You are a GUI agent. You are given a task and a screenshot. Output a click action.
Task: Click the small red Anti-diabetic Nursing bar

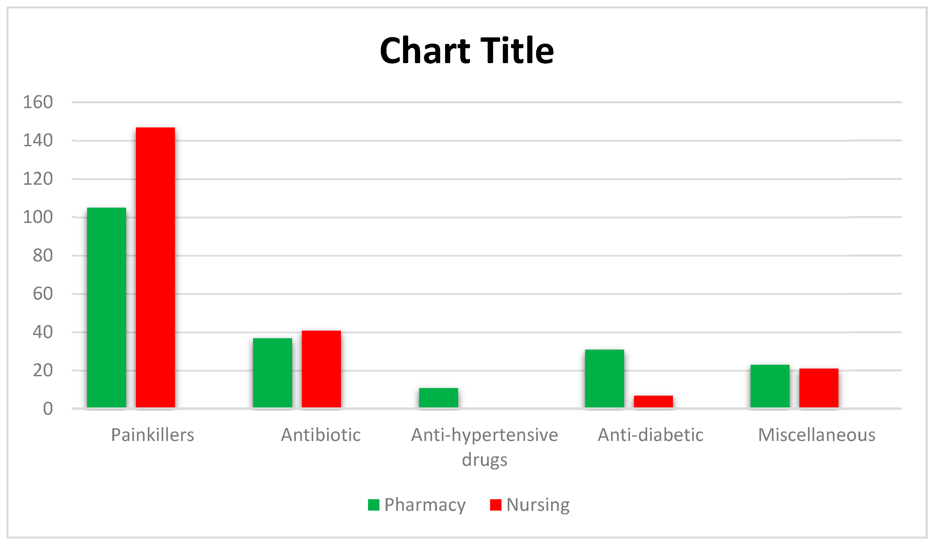point(653,401)
